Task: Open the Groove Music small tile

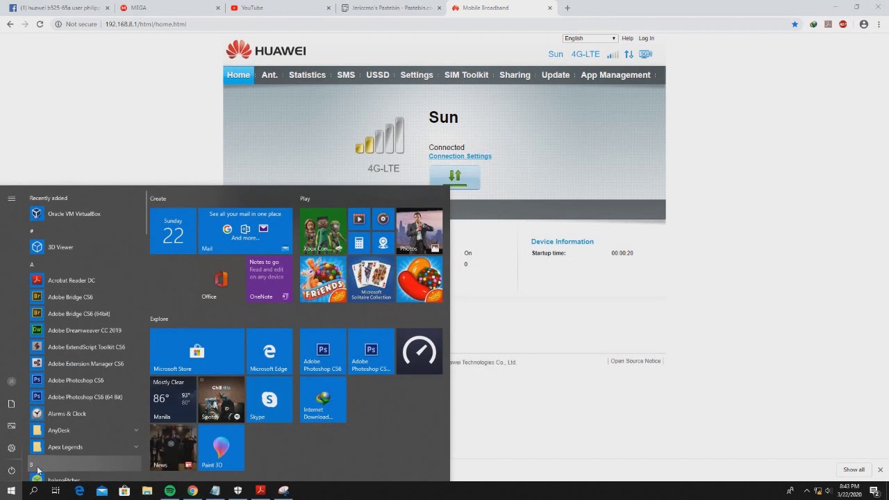Action: pos(383,219)
